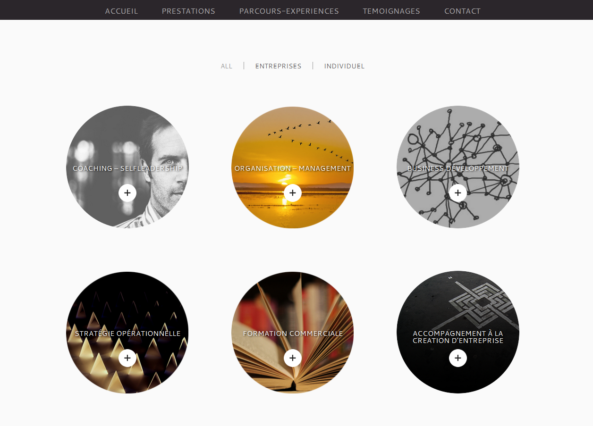This screenshot has height=426, width=593.
Task: Show only Individuel services
Action: 344,66
